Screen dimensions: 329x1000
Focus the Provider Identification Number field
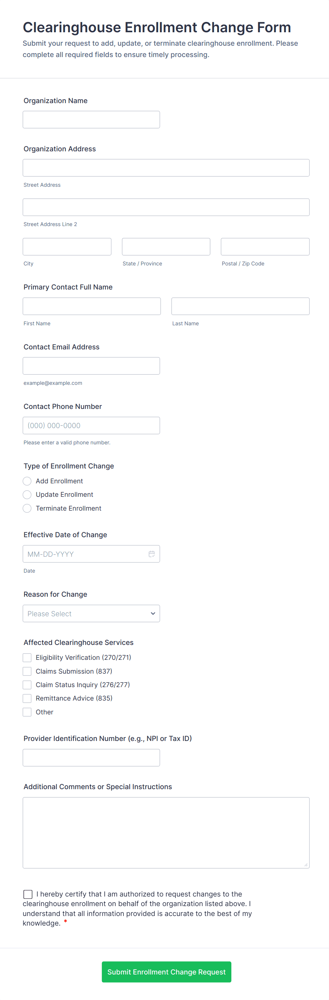pyautogui.click(x=91, y=757)
